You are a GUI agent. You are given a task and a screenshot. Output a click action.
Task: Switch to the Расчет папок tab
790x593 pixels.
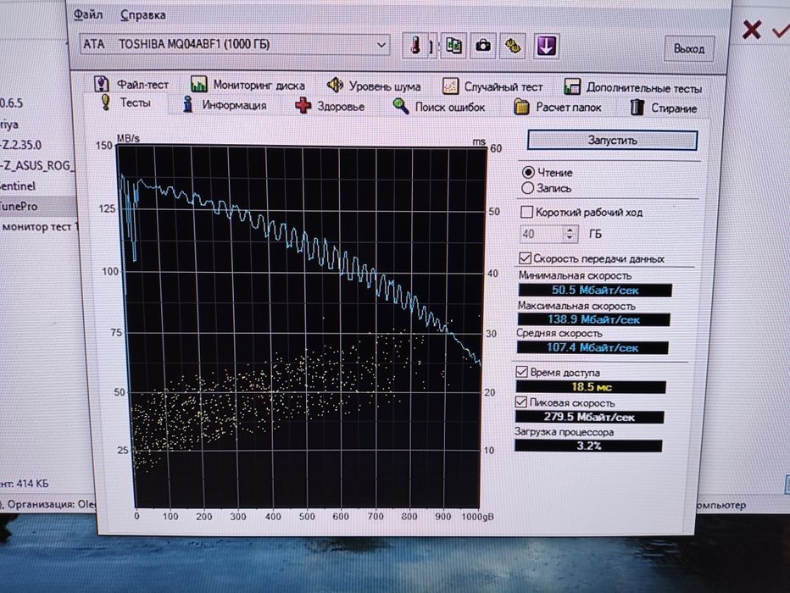pyautogui.click(x=558, y=108)
